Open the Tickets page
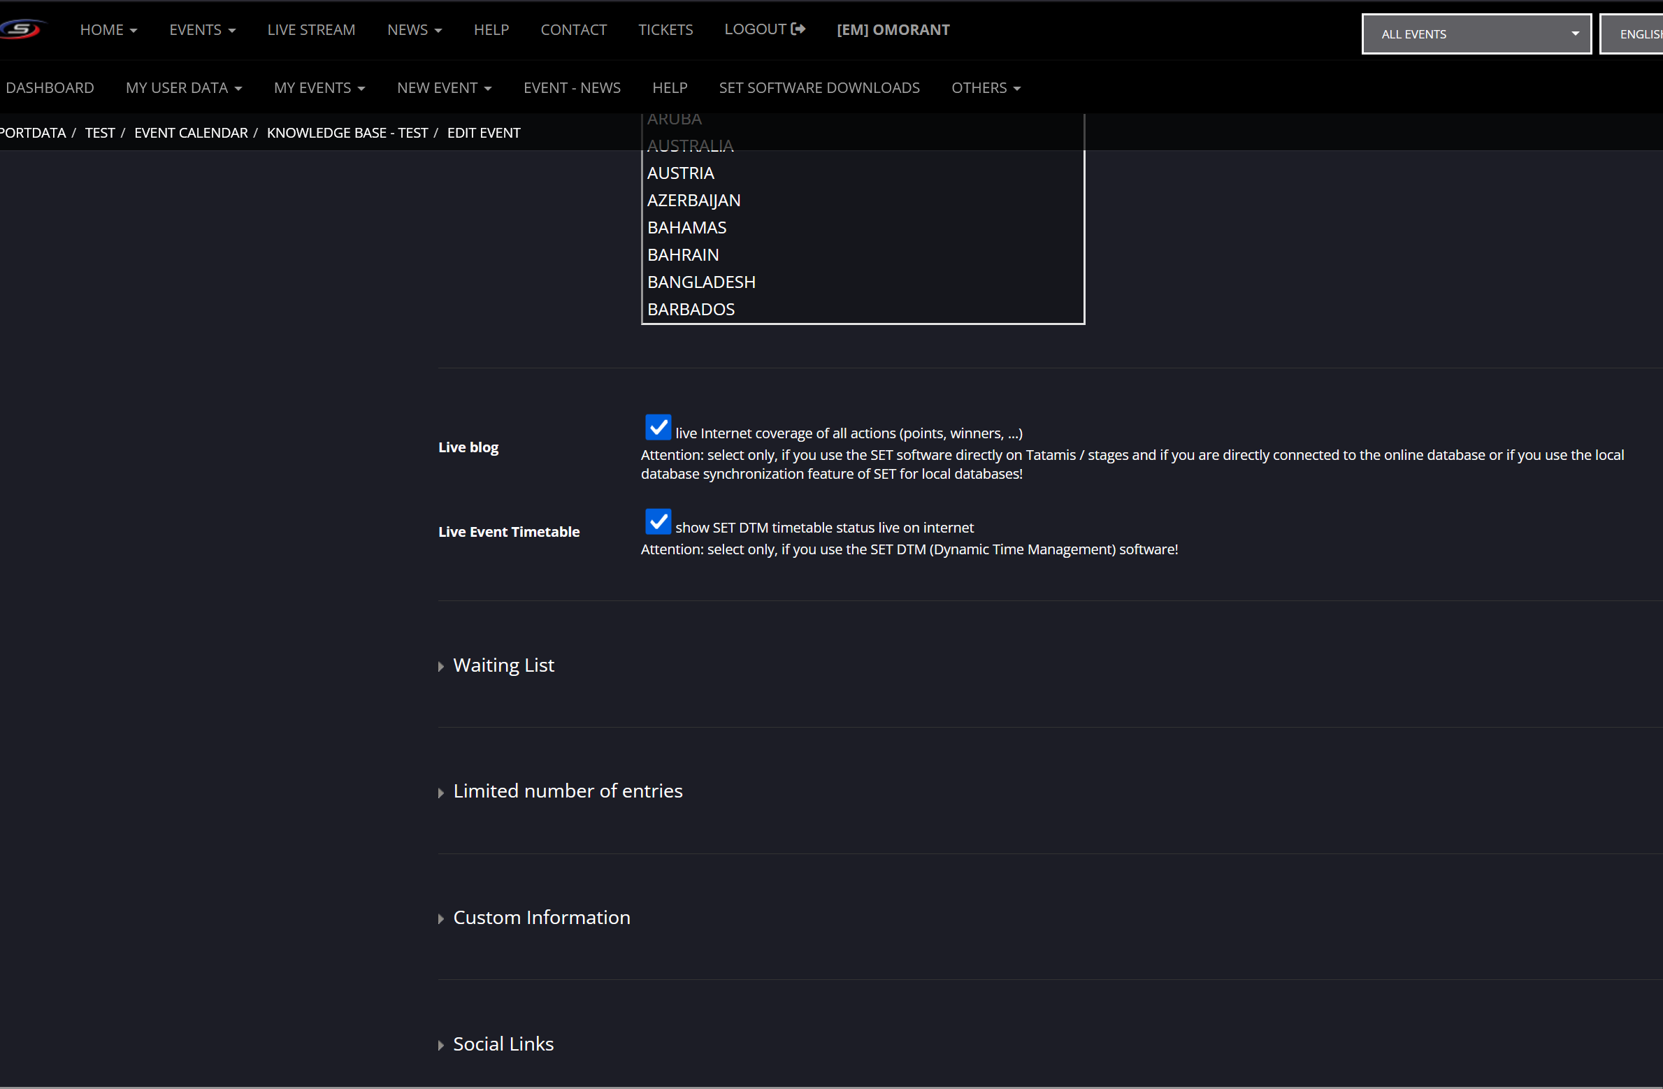Viewport: 1663px width, 1089px height. coord(665,30)
